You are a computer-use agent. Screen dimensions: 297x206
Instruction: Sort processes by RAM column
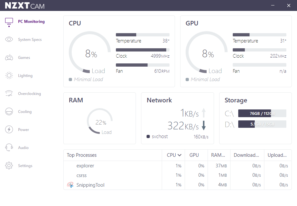point(218,155)
